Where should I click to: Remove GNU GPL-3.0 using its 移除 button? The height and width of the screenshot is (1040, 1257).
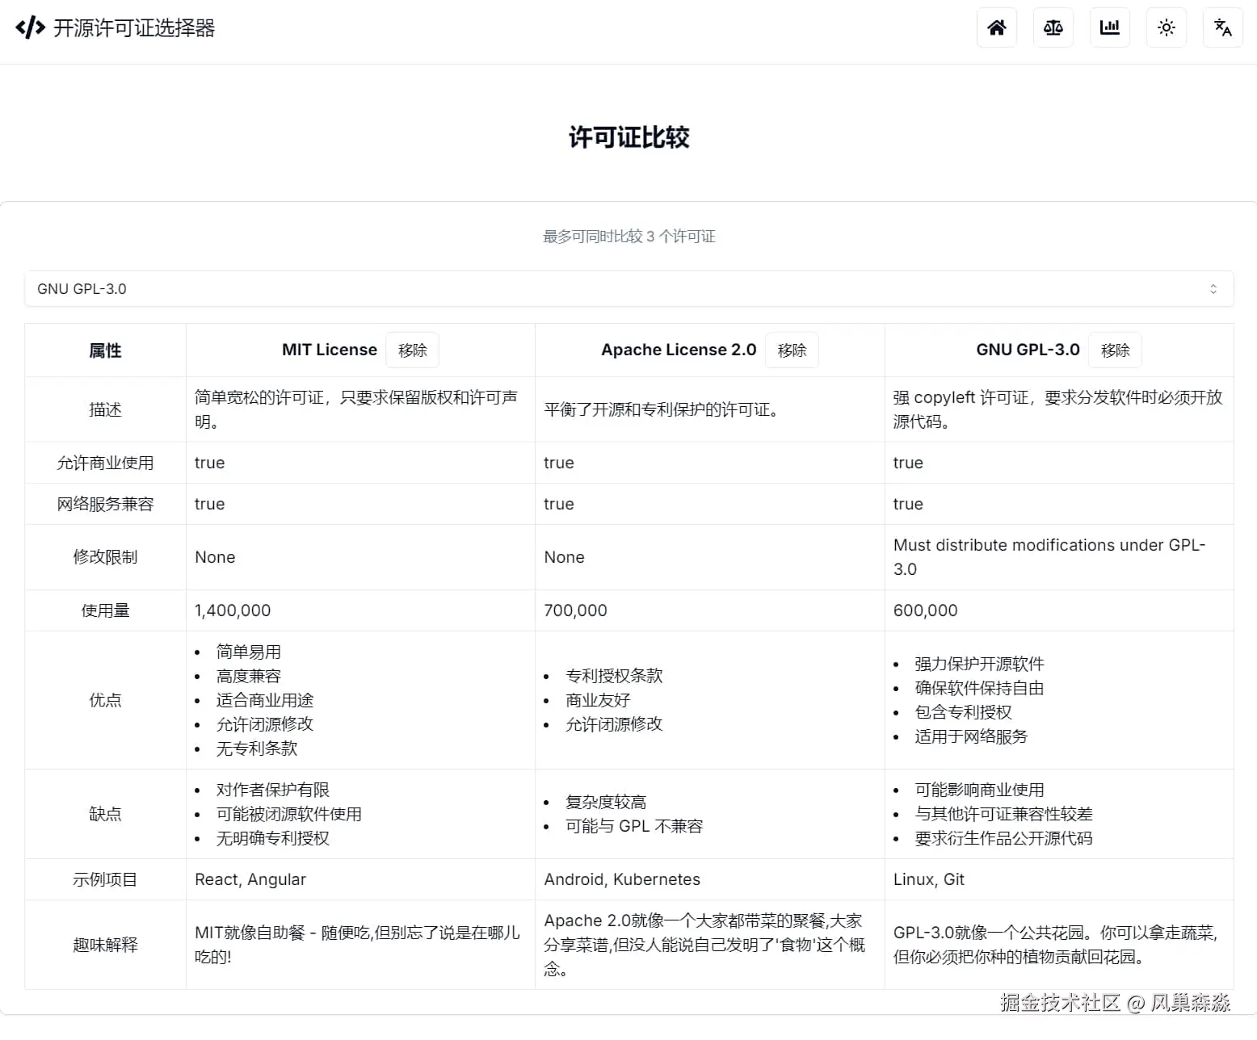click(1115, 350)
